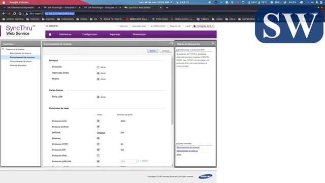Screen dimensions: 325x183
Task: Reload the page with the refresh icon
Action: click(15, 14)
